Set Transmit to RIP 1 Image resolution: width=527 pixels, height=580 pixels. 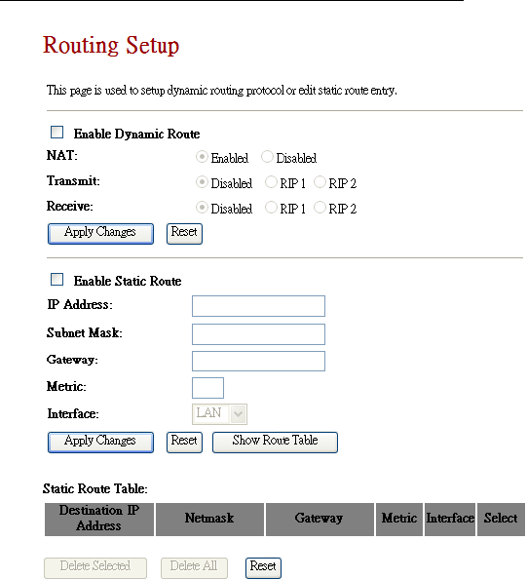tap(271, 182)
